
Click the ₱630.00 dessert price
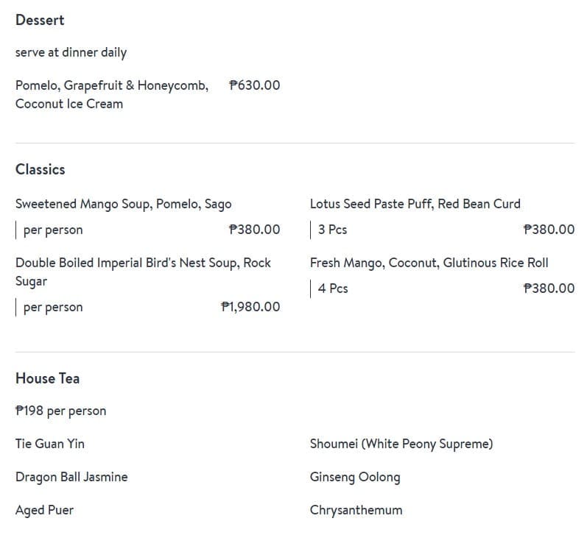[x=255, y=85]
